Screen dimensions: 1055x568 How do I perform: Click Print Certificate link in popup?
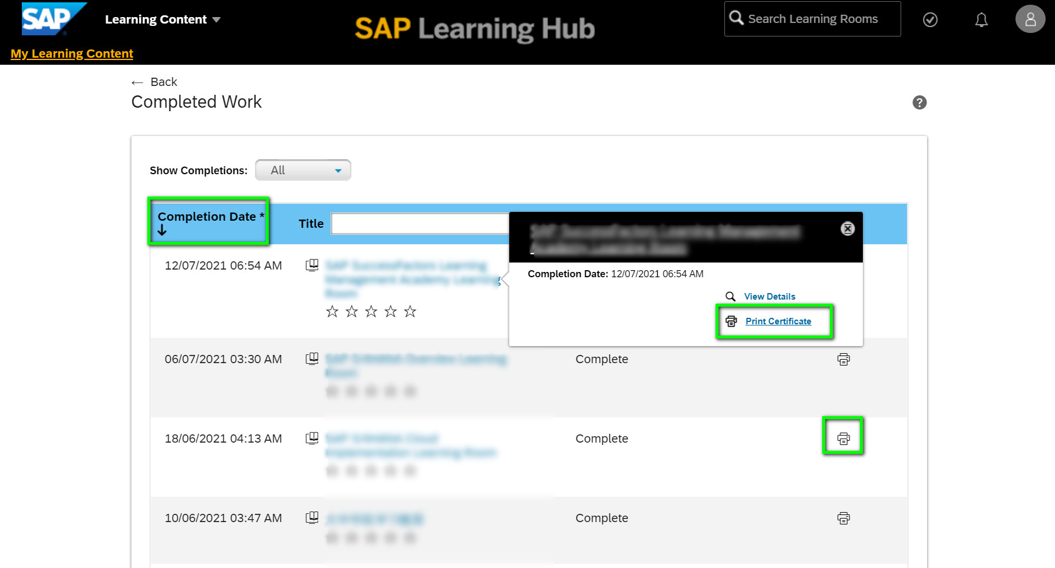tap(778, 321)
